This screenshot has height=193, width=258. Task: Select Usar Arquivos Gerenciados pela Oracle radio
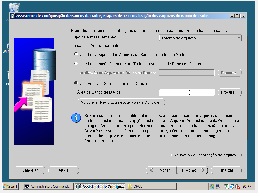(76, 83)
